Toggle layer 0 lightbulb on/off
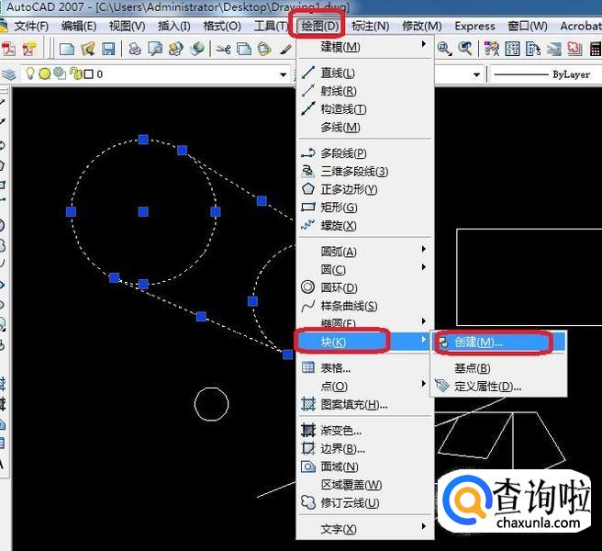Screen dimensions: 602x551 [x=29, y=73]
